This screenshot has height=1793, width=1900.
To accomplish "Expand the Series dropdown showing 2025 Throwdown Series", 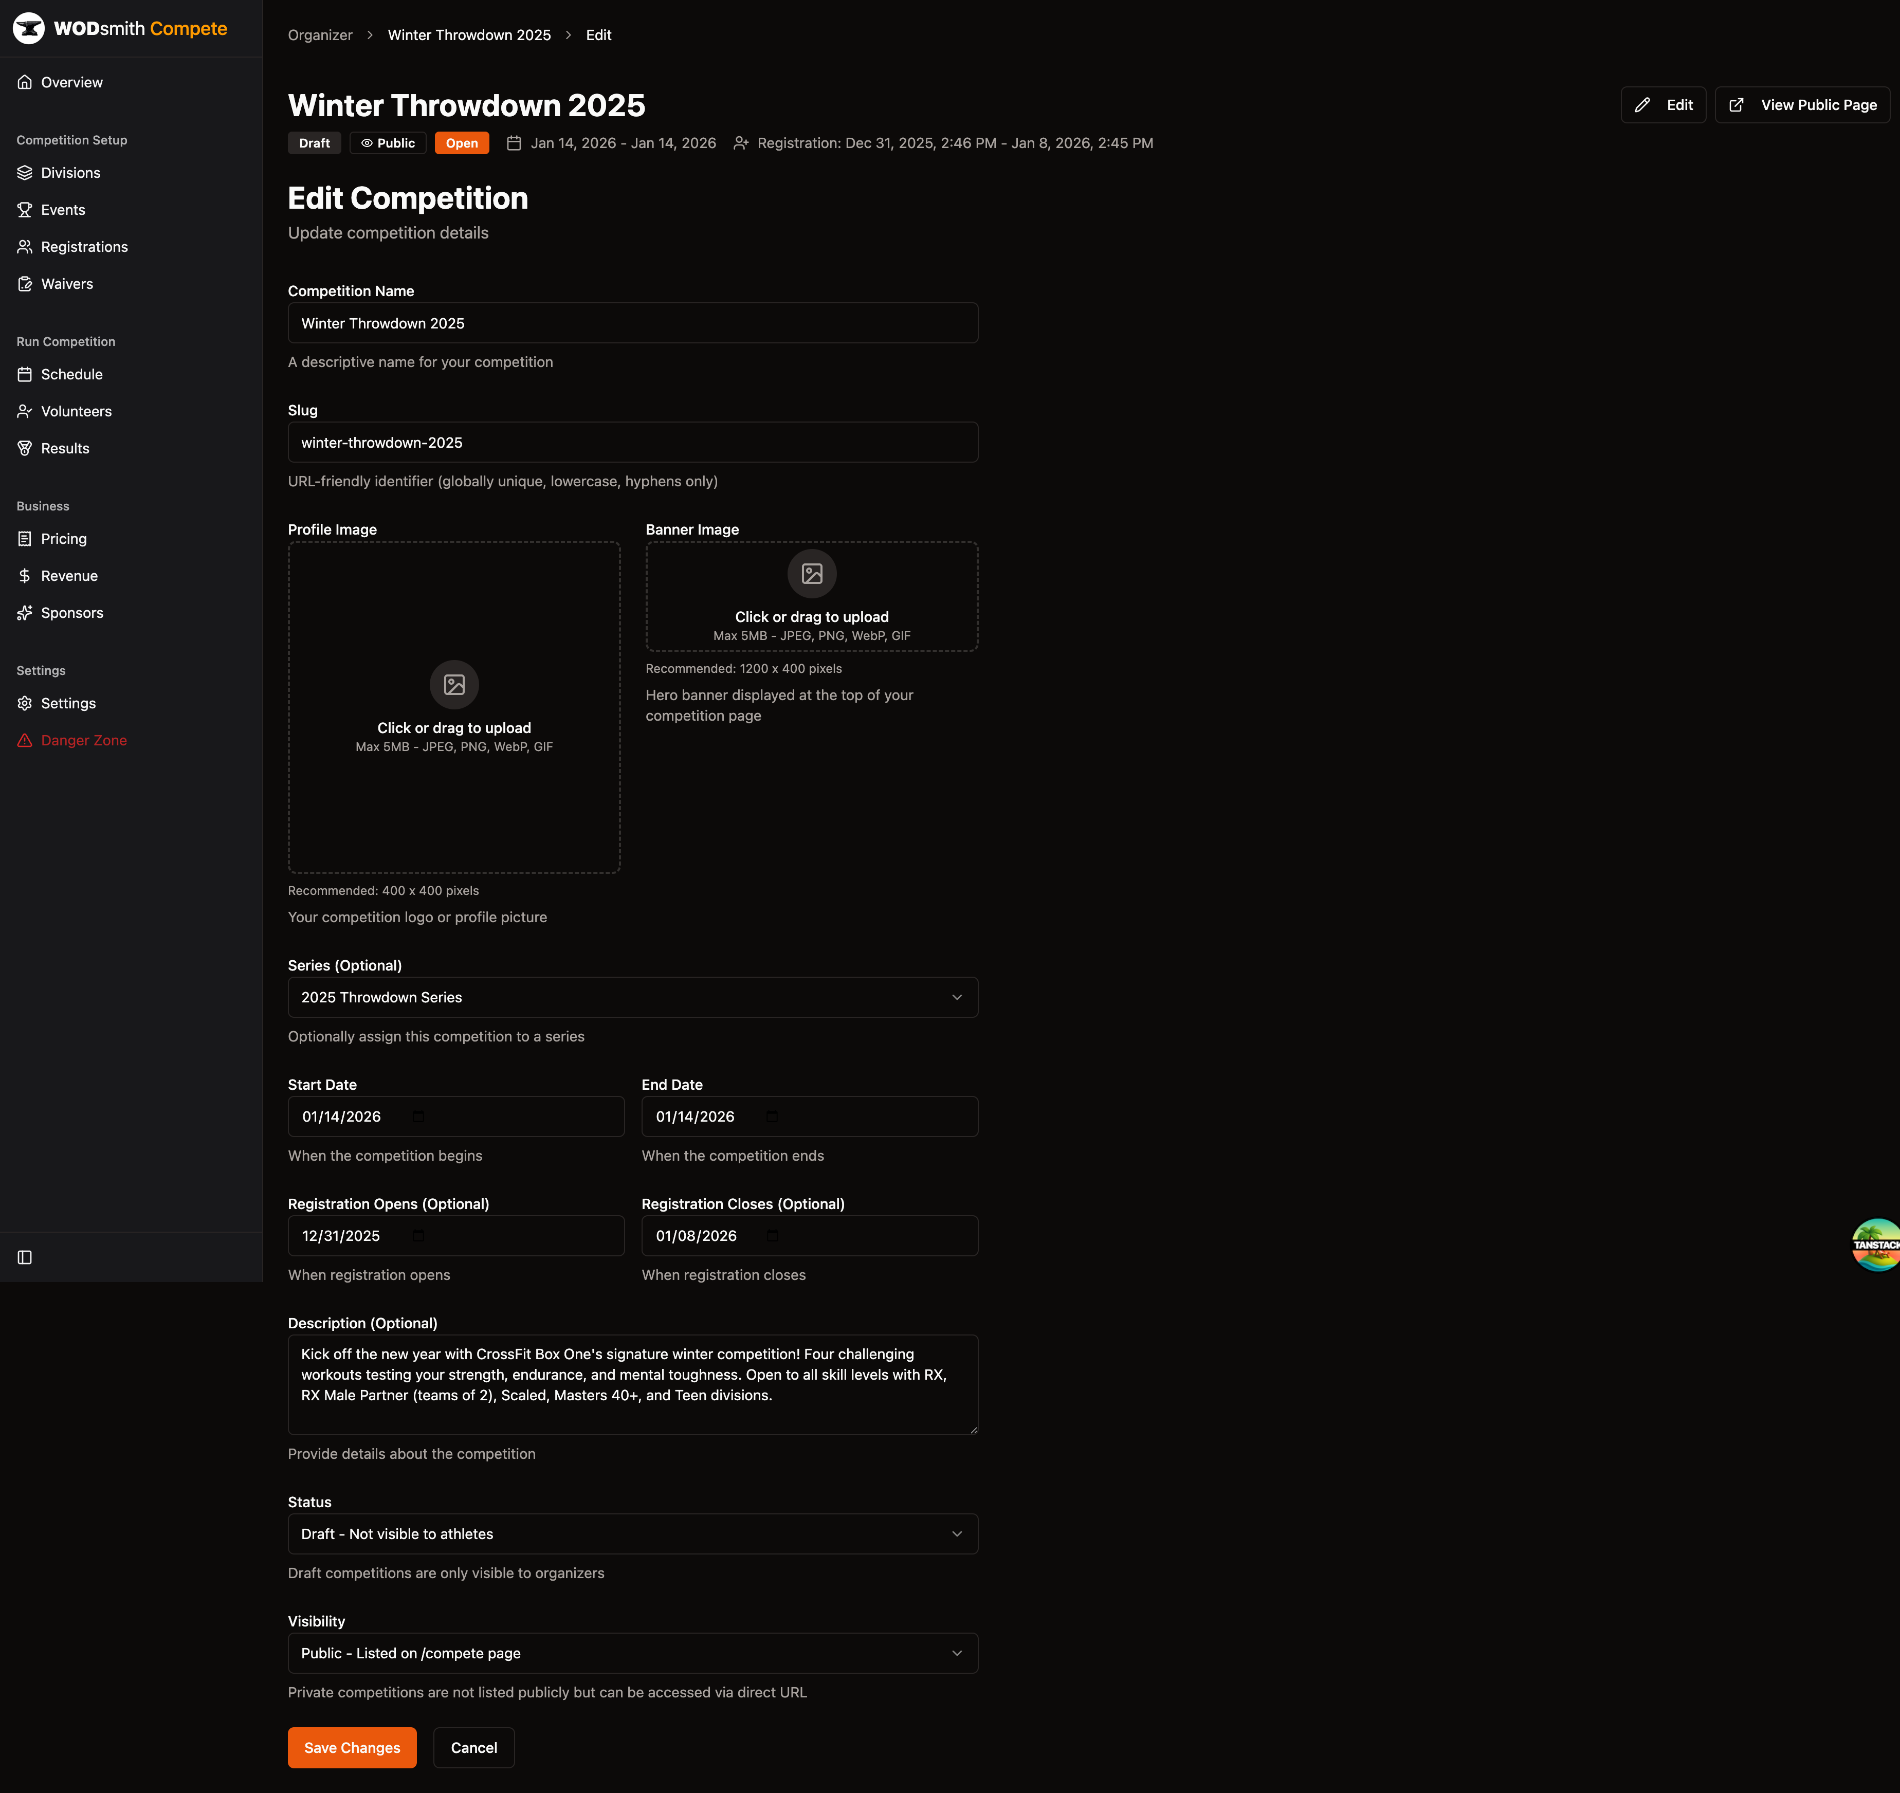I will pos(633,997).
